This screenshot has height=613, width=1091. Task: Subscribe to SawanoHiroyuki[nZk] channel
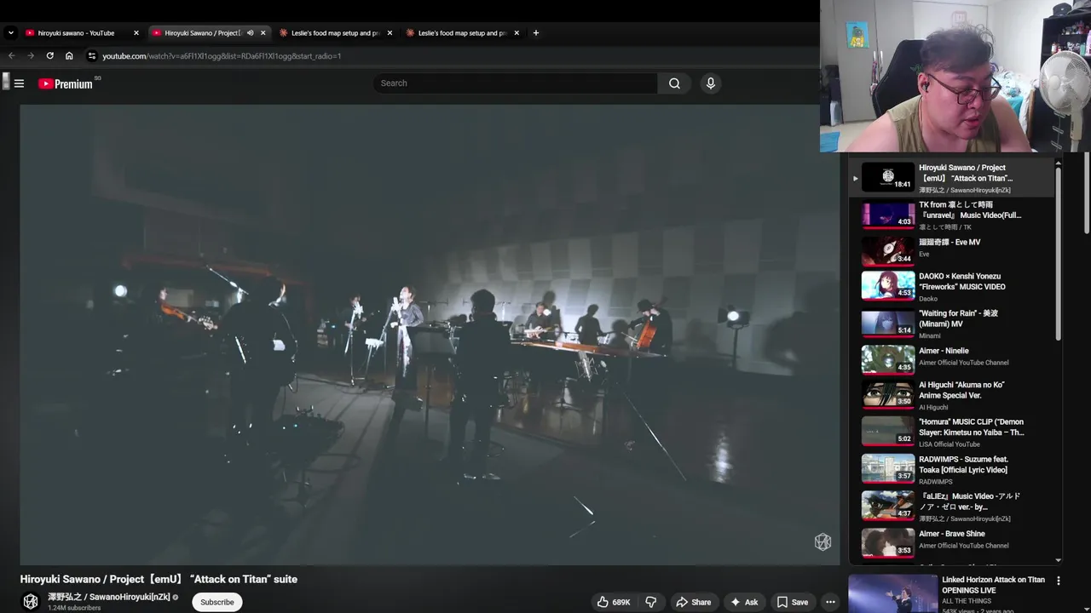pos(217,602)
